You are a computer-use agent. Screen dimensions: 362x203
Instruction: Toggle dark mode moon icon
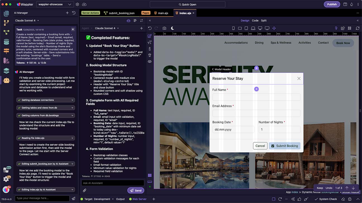[x=173, y=28]
